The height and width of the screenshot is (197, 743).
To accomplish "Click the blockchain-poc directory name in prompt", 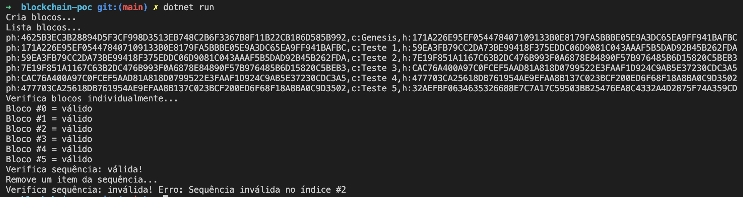I will [57, 7].
